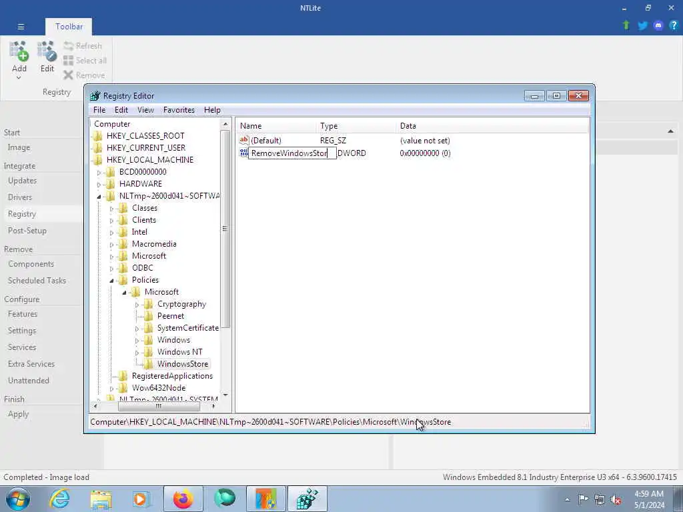This screenshot has width=683, height=512.
Task: Click the Name column header
Action: pos(276,126)
